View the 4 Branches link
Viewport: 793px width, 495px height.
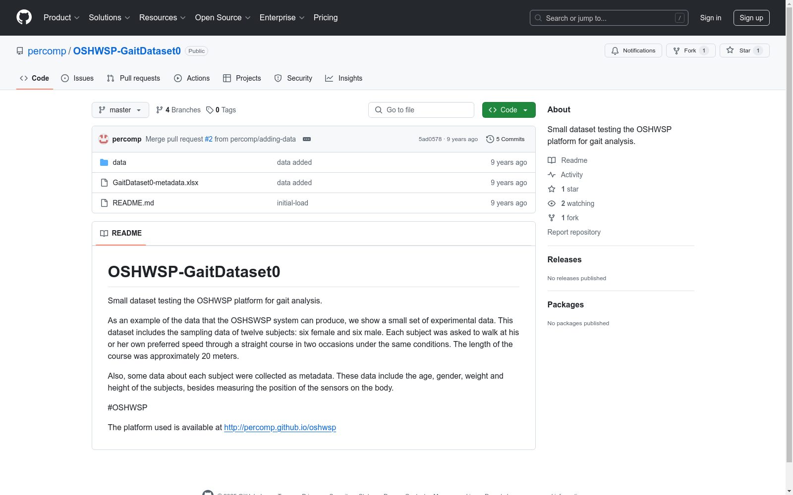[178, 110]
